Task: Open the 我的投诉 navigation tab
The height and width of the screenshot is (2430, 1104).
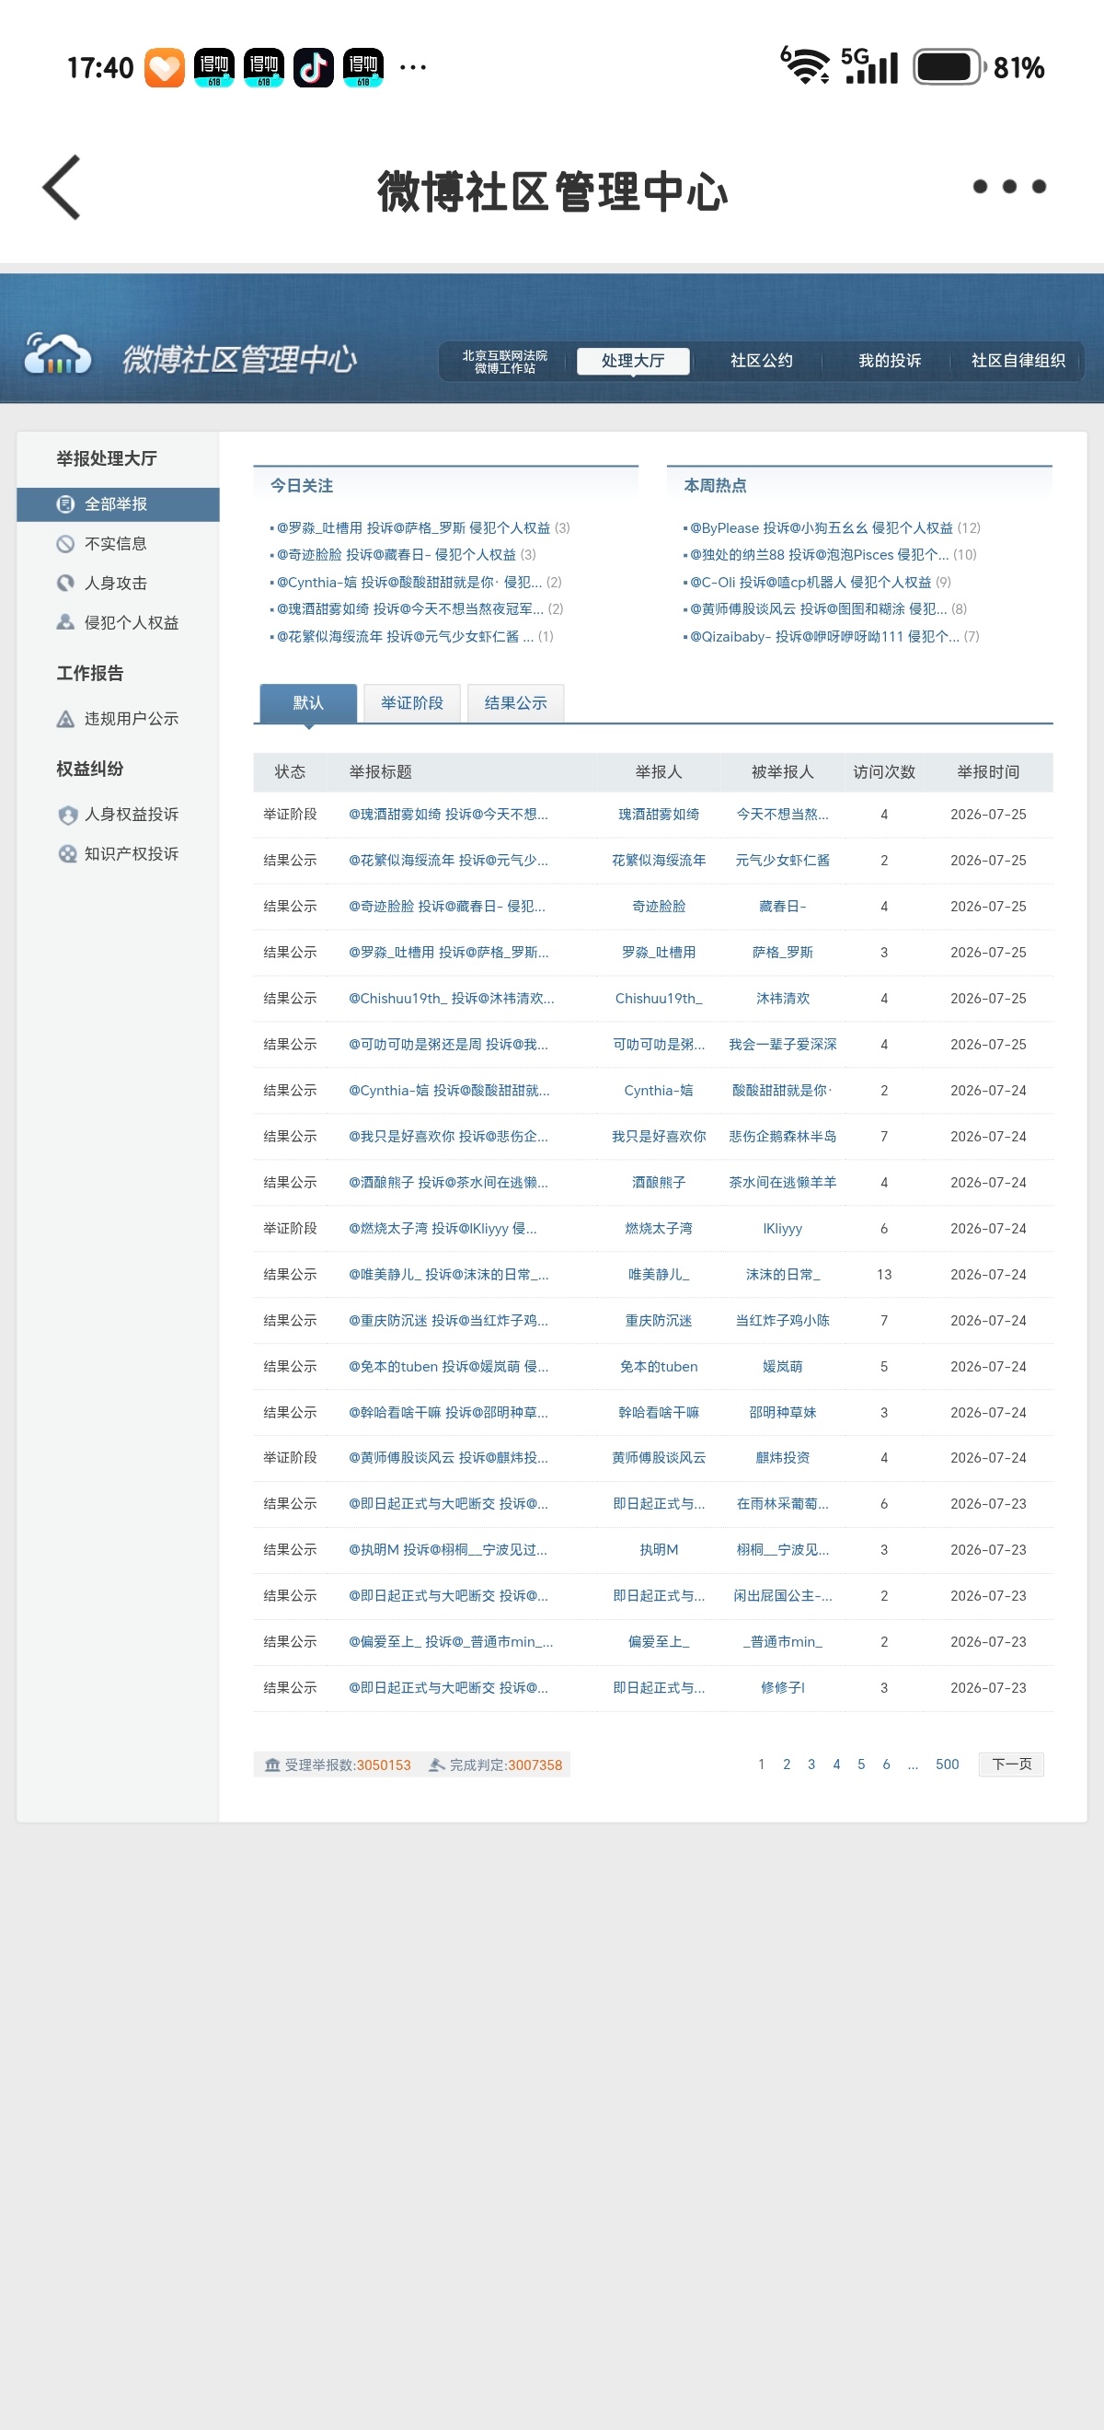Action: 889,362
